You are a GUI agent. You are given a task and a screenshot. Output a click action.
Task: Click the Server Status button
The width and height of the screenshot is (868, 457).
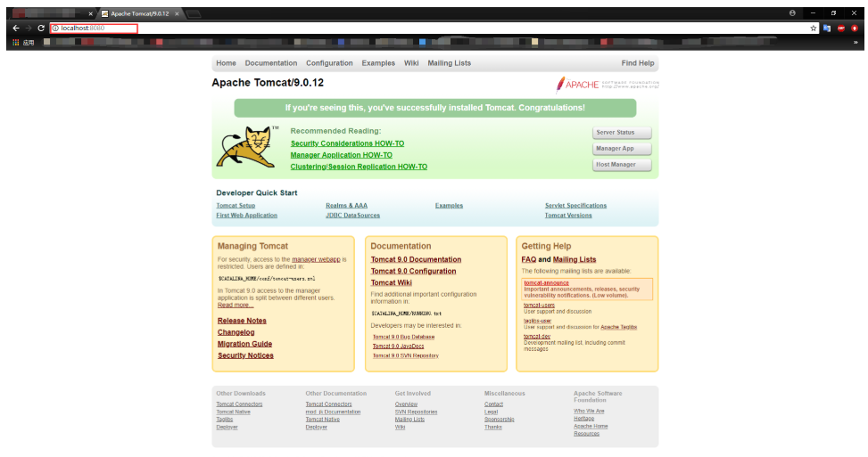coord(622,133)
